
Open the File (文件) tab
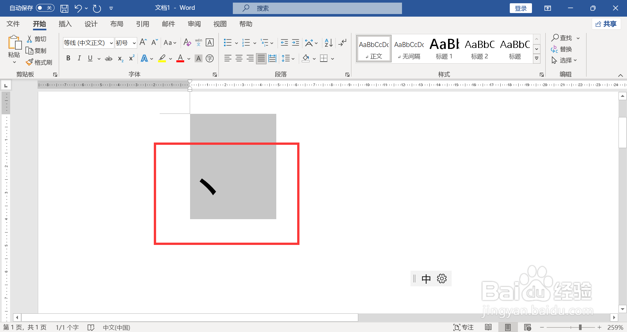pyautogui.click(x=13, y=24)
